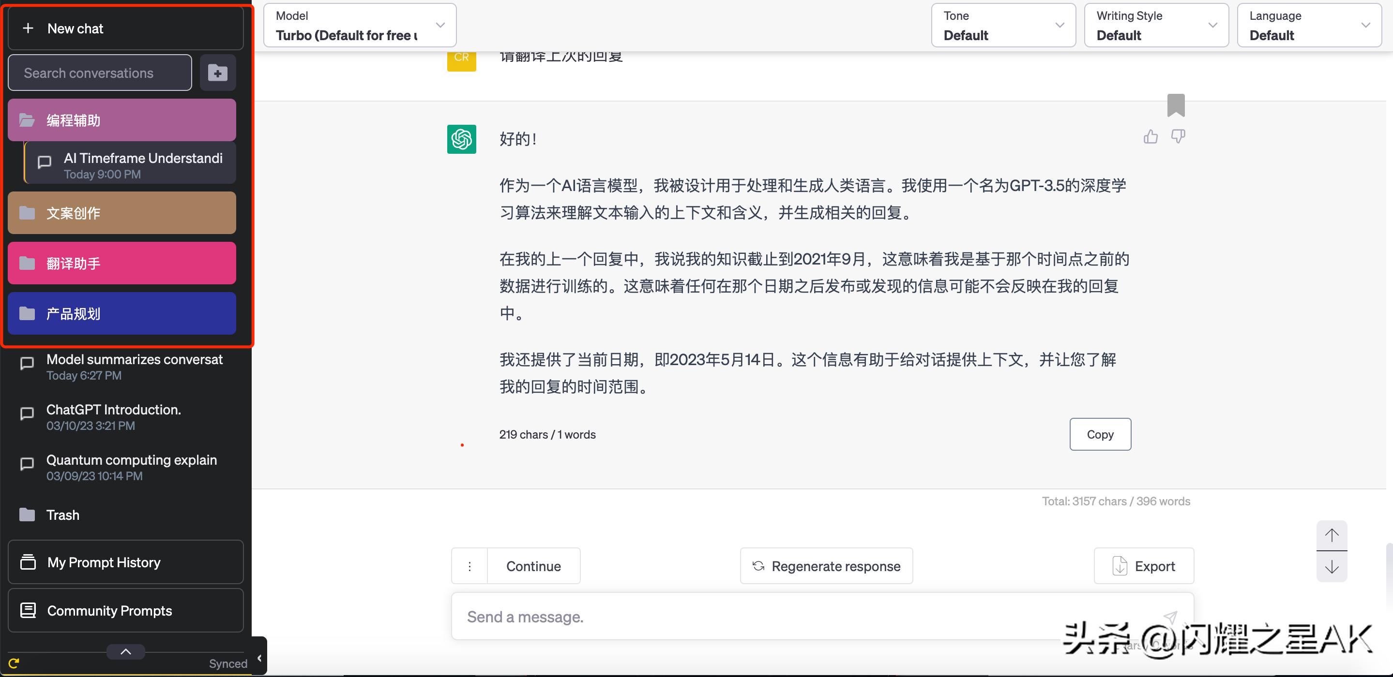Click the scroll-to-bottom arrow
1393x677 pixels.
tap(1332, 567)
